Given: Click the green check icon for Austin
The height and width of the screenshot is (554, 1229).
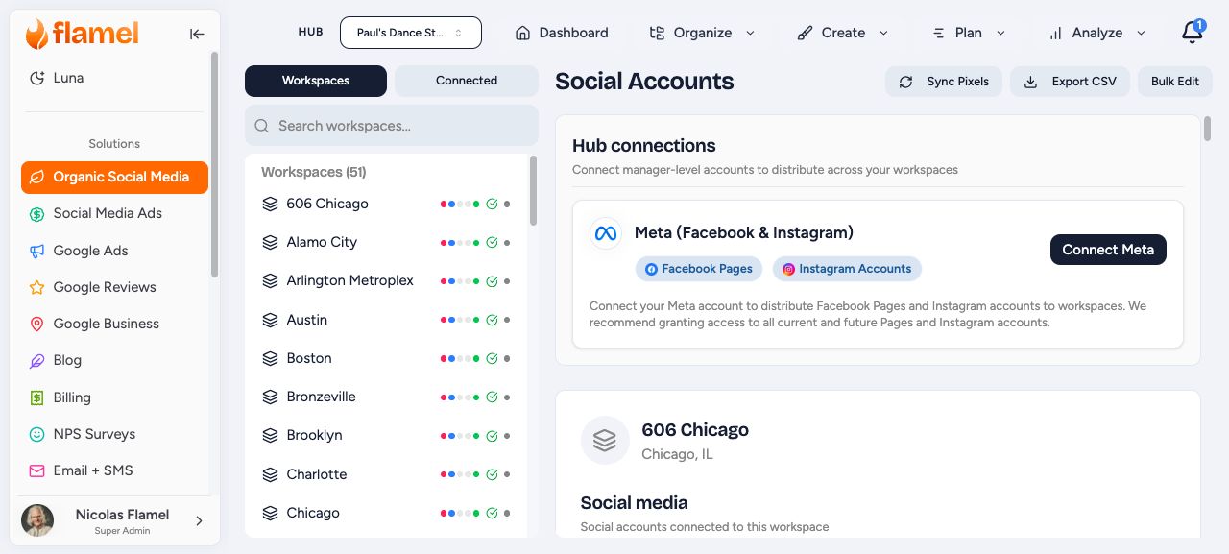Looking at the screenshot, I should pyautogui.click(x=492, y=320).
